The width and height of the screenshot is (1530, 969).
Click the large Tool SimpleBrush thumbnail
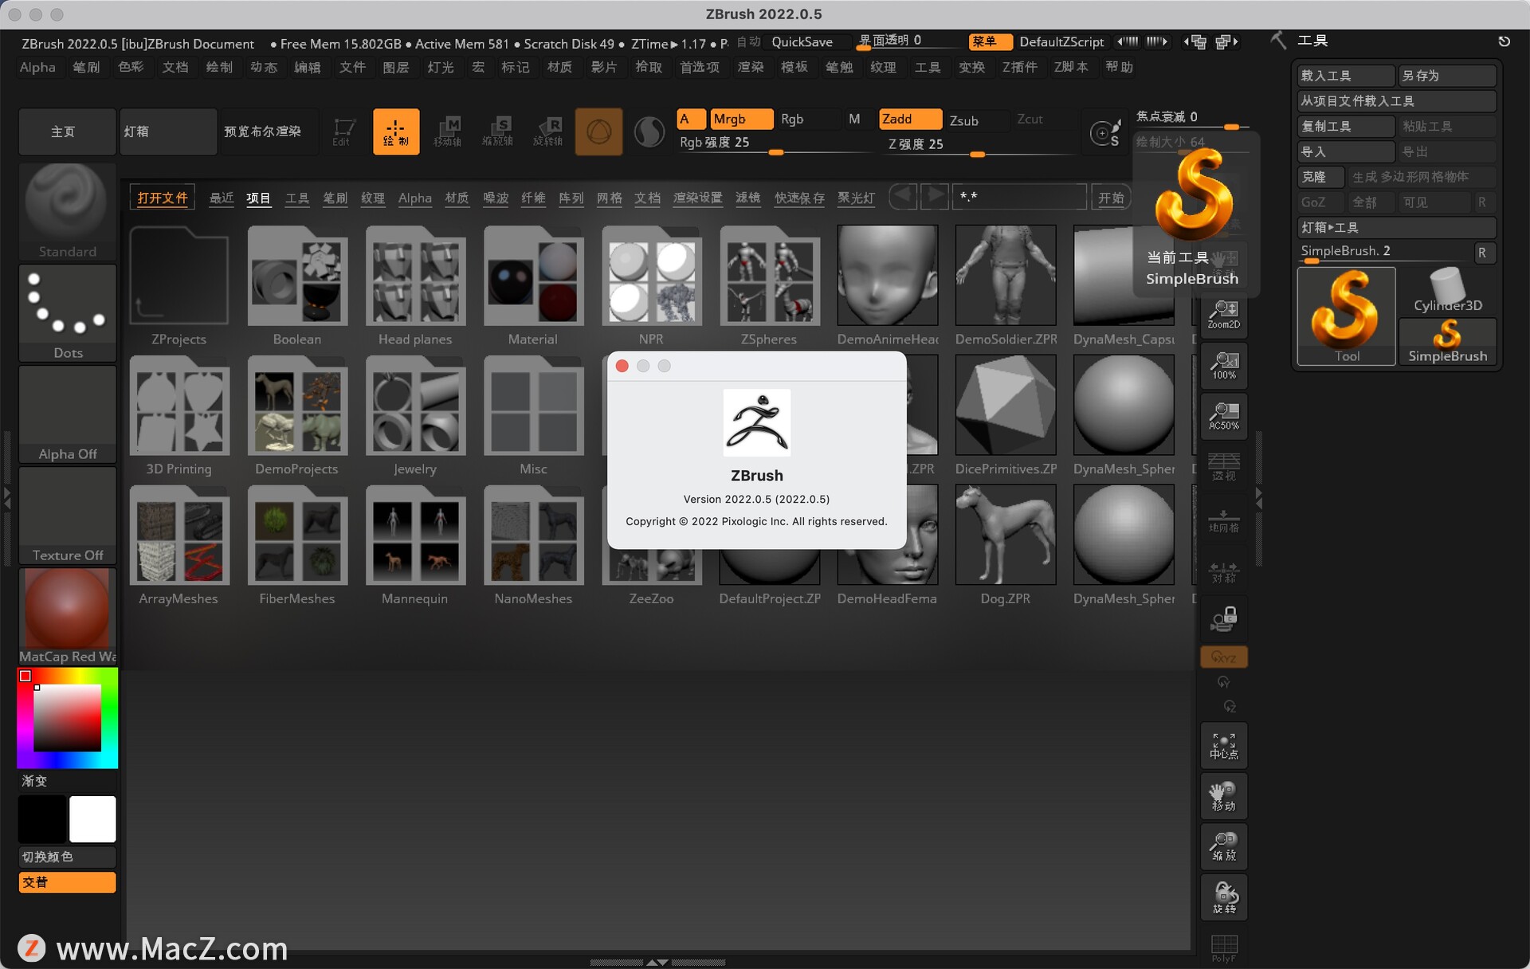click(1346, 316)
